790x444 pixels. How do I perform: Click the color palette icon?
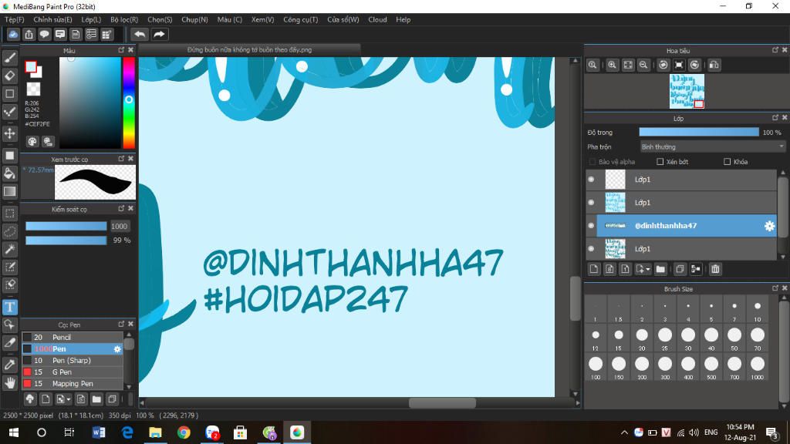32,142
